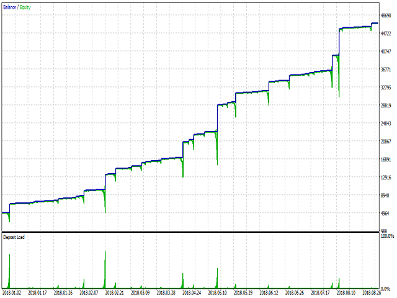The height and width of the screenshot is (298, 397).
Task: Select the 8940 y-axis value
Action: 385,196
